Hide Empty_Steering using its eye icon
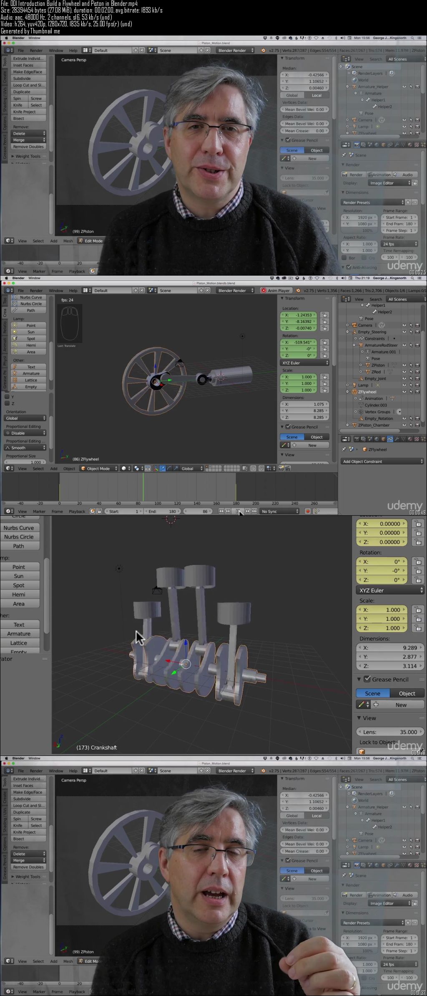427x996 pixels. point(404,332)
